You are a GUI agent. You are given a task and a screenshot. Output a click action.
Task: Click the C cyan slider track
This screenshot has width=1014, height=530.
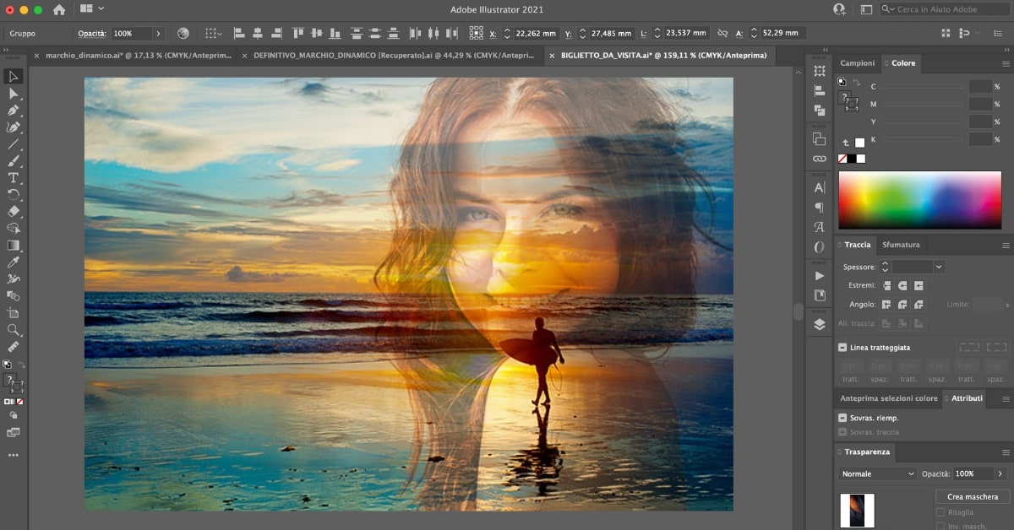(x=923, y=86)
